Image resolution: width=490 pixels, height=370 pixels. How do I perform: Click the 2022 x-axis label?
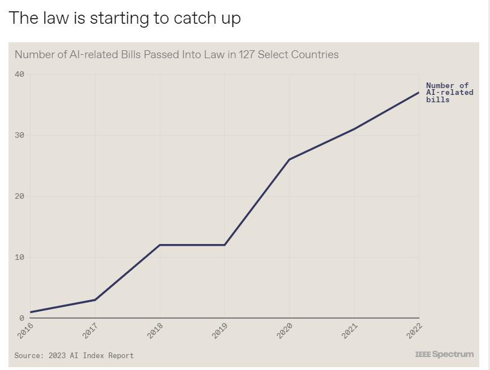414,330
